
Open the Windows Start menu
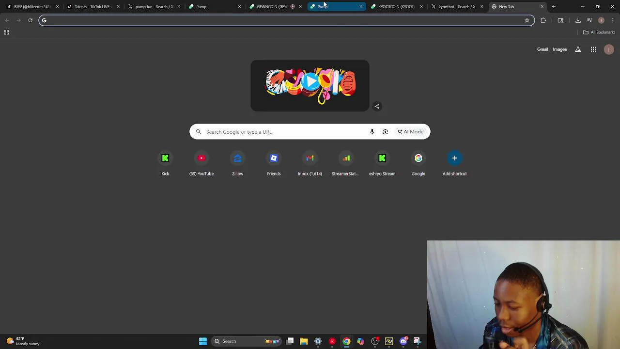pyautogui.click(x=203, y=341)
